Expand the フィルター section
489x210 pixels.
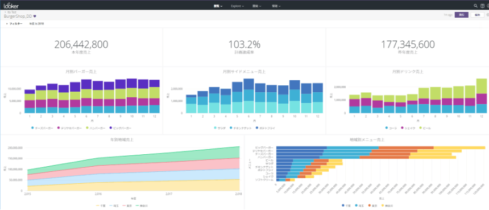point(14,24)
